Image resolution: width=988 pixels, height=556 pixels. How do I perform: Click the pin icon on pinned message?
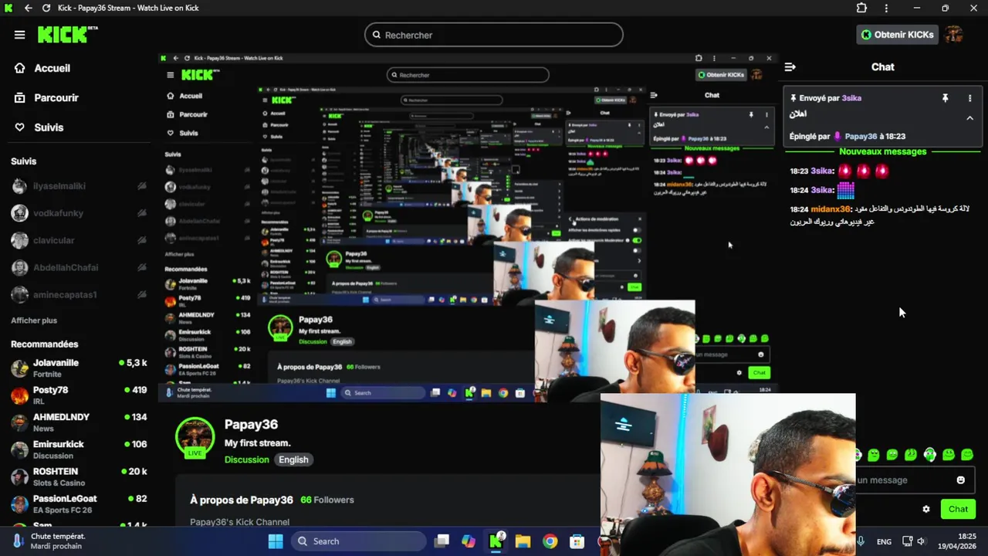pyautogui.click(x=945, y=98)
